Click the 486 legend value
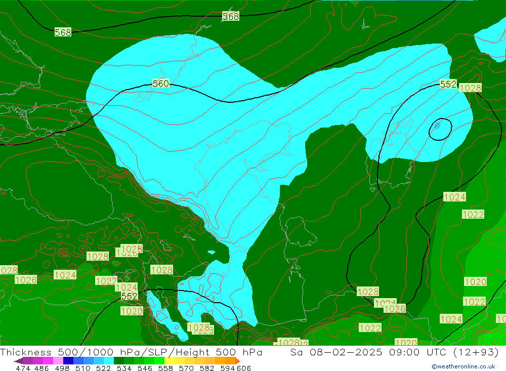Image resolution: width=506 pixels, height=371 pixels. click(41, 368)
